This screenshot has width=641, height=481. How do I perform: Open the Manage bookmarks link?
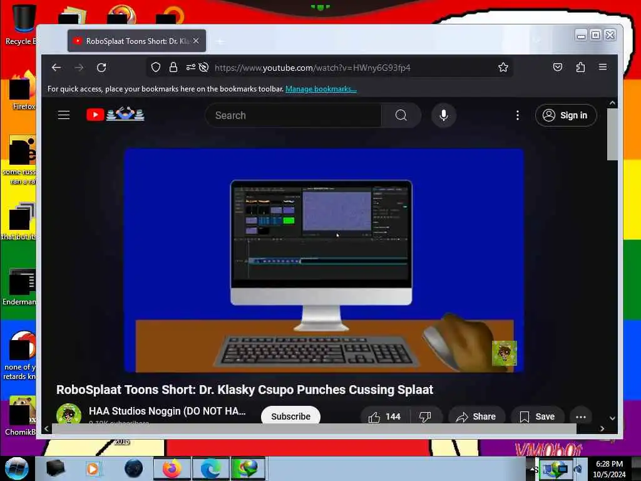pos(321,89)
